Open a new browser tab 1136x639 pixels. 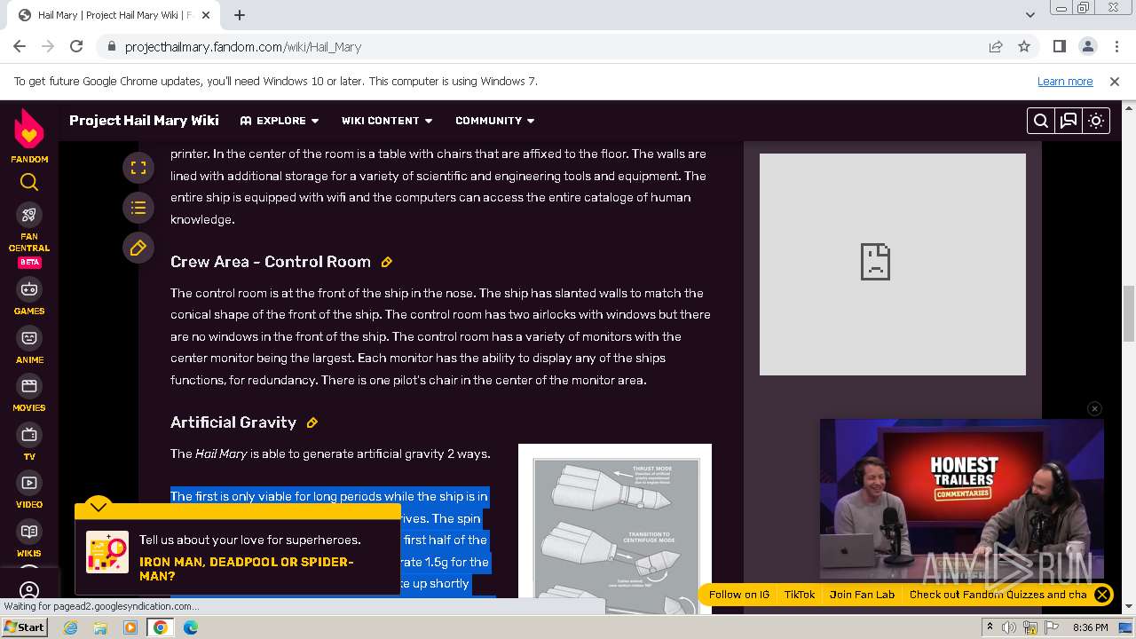pyautogui.click(x=240, y=15)
